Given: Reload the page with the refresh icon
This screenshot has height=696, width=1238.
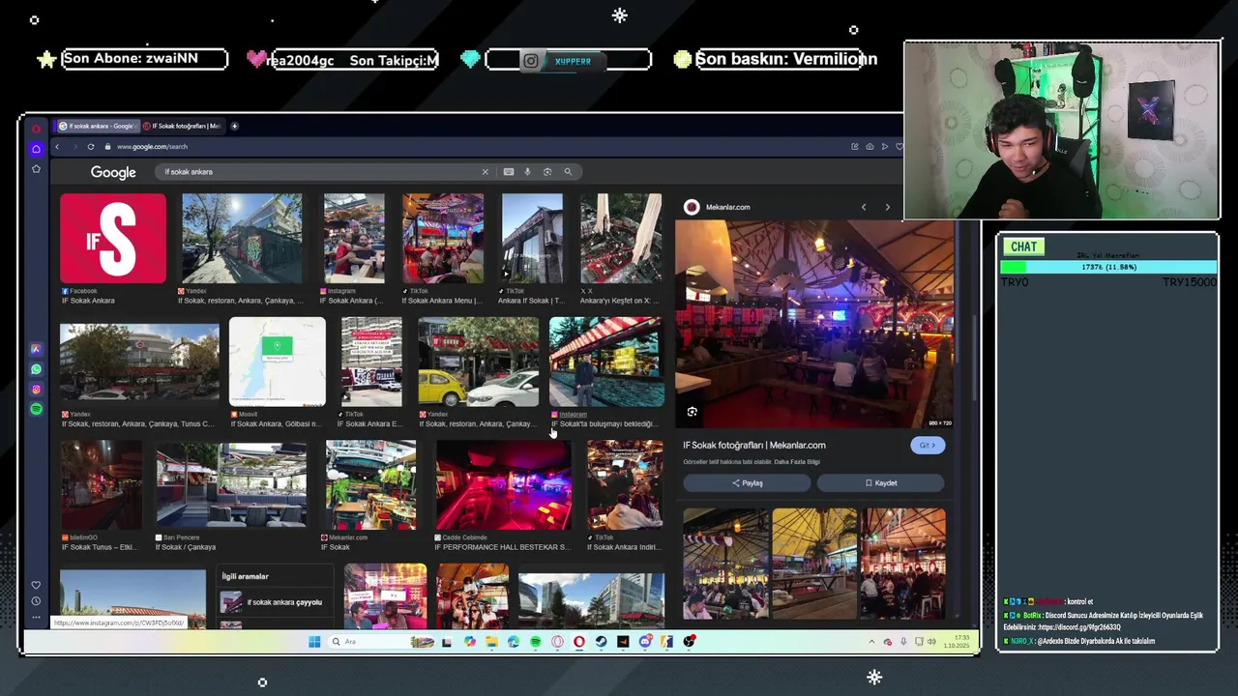Looking at the screenshot, I should (91, 147).
